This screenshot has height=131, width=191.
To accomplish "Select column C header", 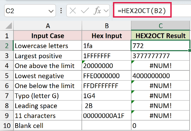I will point(160,26).
